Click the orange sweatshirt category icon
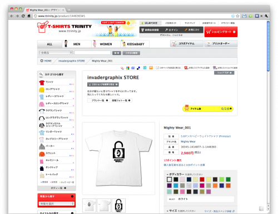Image resolution: width=278 pixels, height=214 pixels. coord(42,154)
